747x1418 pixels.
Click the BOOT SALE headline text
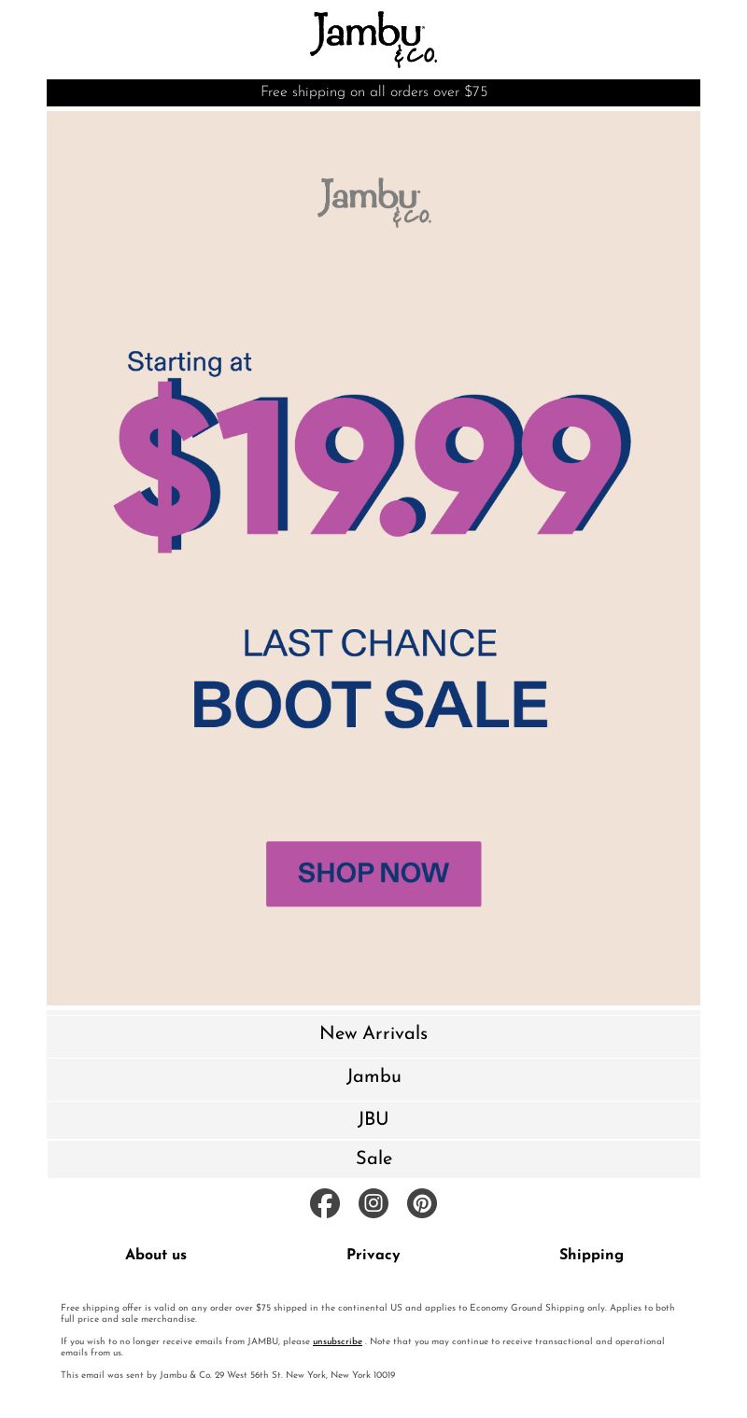(x=370, y=705)
